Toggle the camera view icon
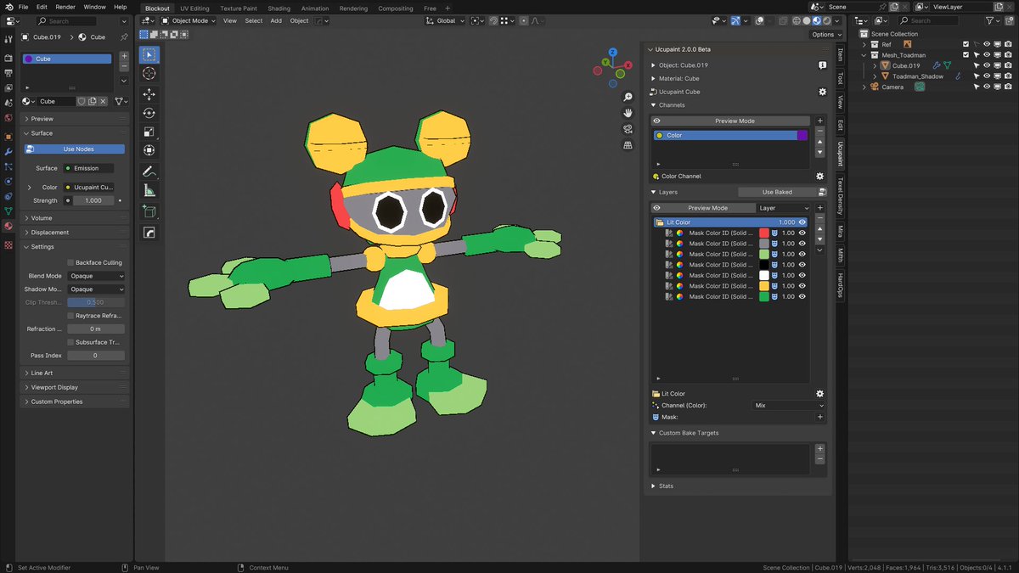 click(x=628, y=129)
